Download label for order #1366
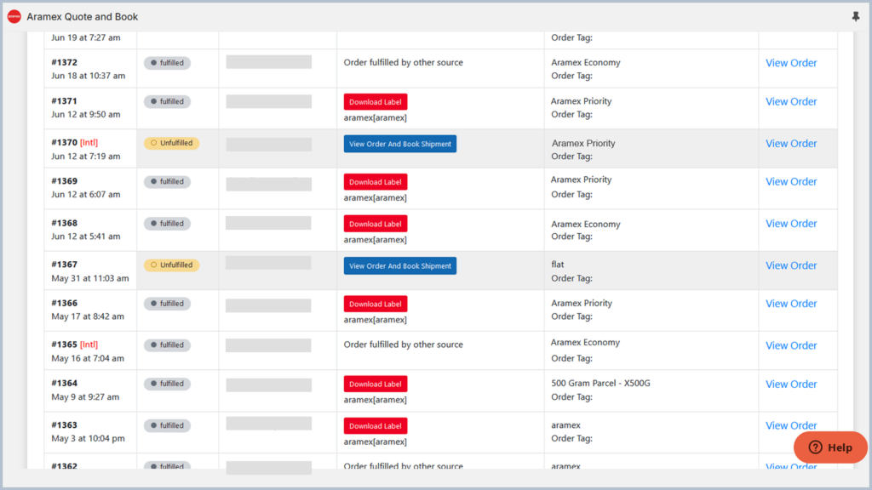Viewport: 872px width, 490px height. (x=376, y=304)
